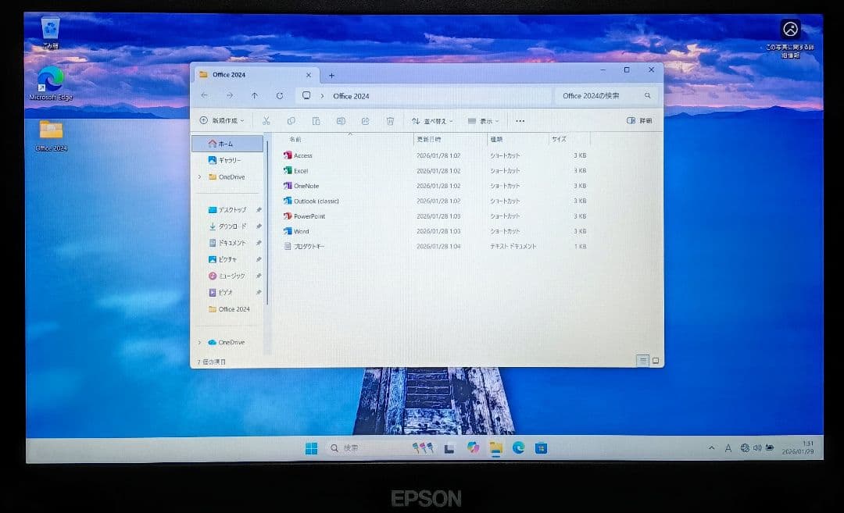844x513 pixels.
Task: Share the selected file via the share icon
Action: (365, 121)
